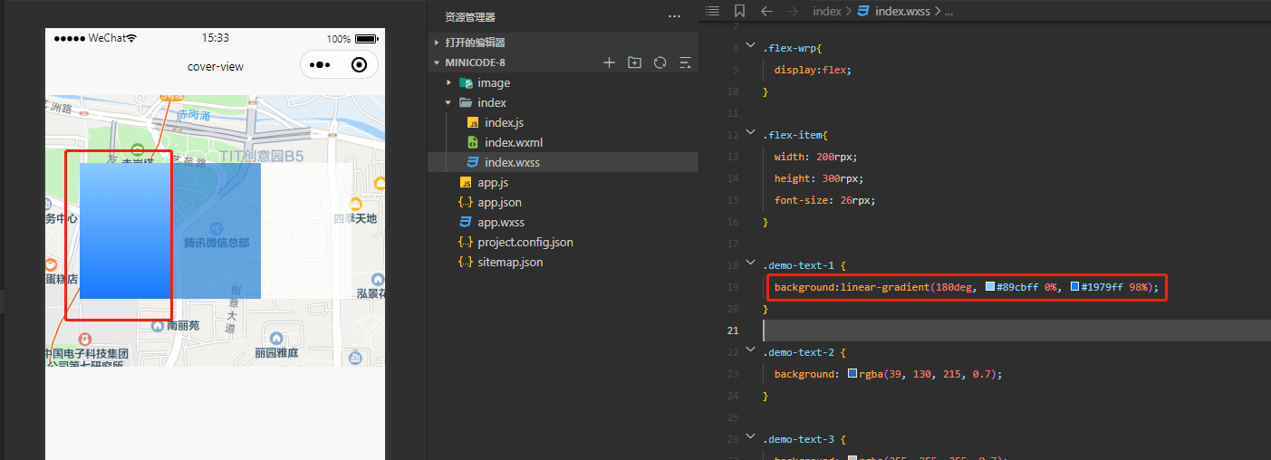Click the white translucent cover-view box
This screenshot has width=1271, height=460.
pyautogui.click(x=306, y=231)
